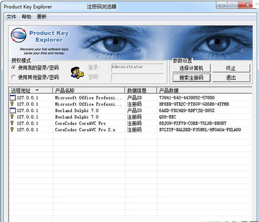Select Microsoft Office Professi... 注册码 name cell

pos(88,104)
